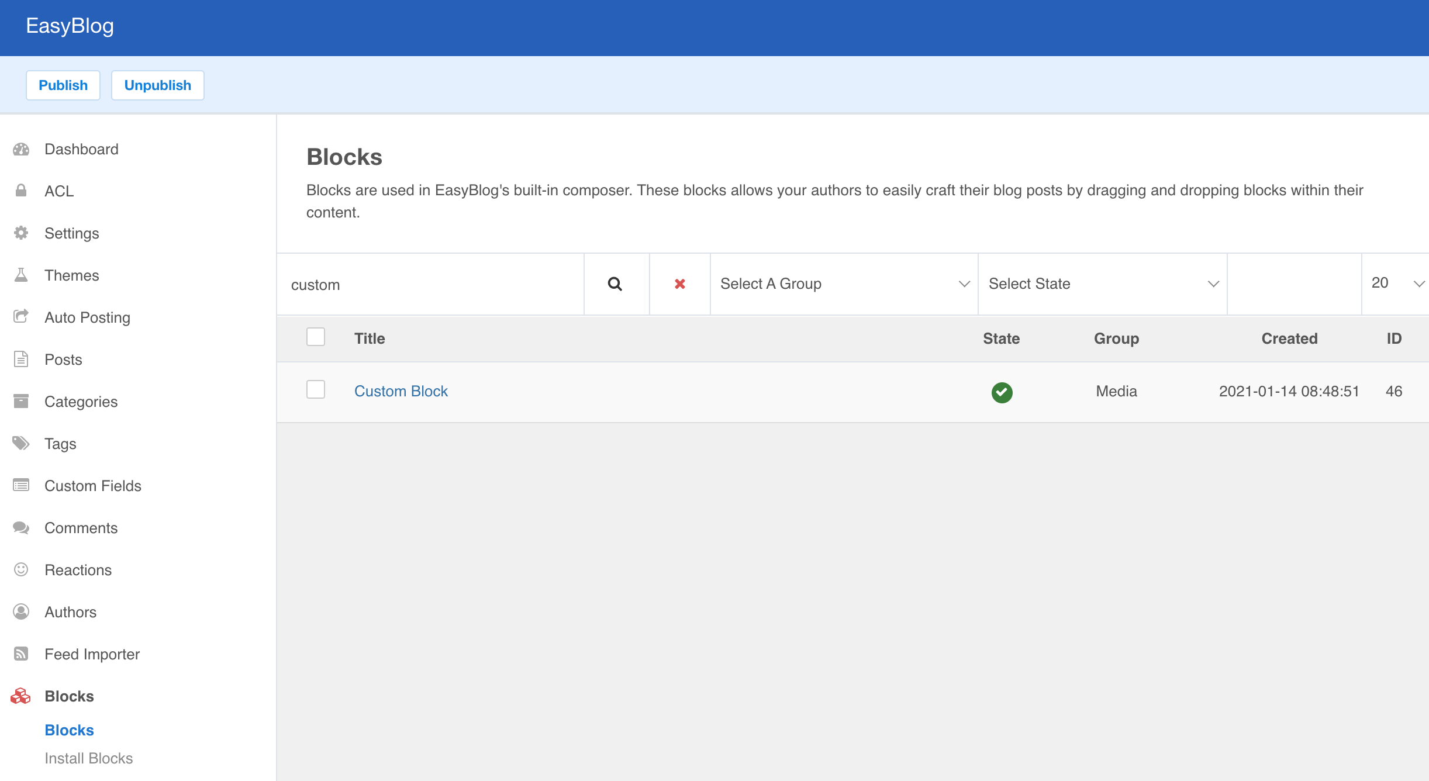Tick the checkbox for Custom Block row
The width and height of the screenshot is (1429, 781).
coord(316,389)
